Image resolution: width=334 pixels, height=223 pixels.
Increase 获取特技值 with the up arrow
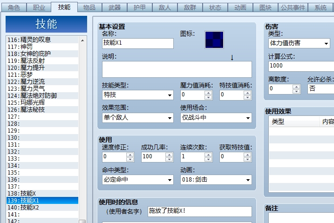pos(247,155)
